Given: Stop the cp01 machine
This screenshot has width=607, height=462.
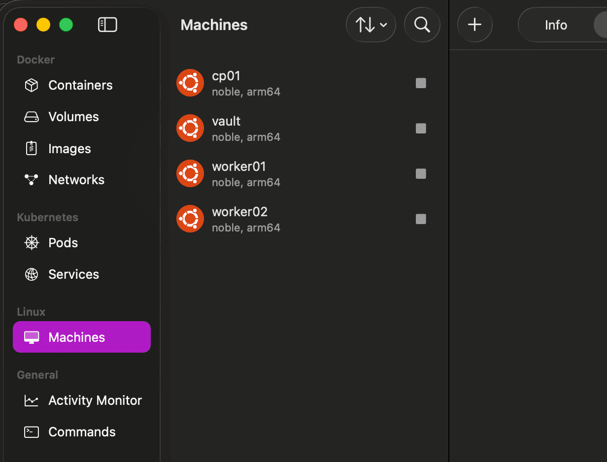Looking at the screenshot, I should click(421, 83).
